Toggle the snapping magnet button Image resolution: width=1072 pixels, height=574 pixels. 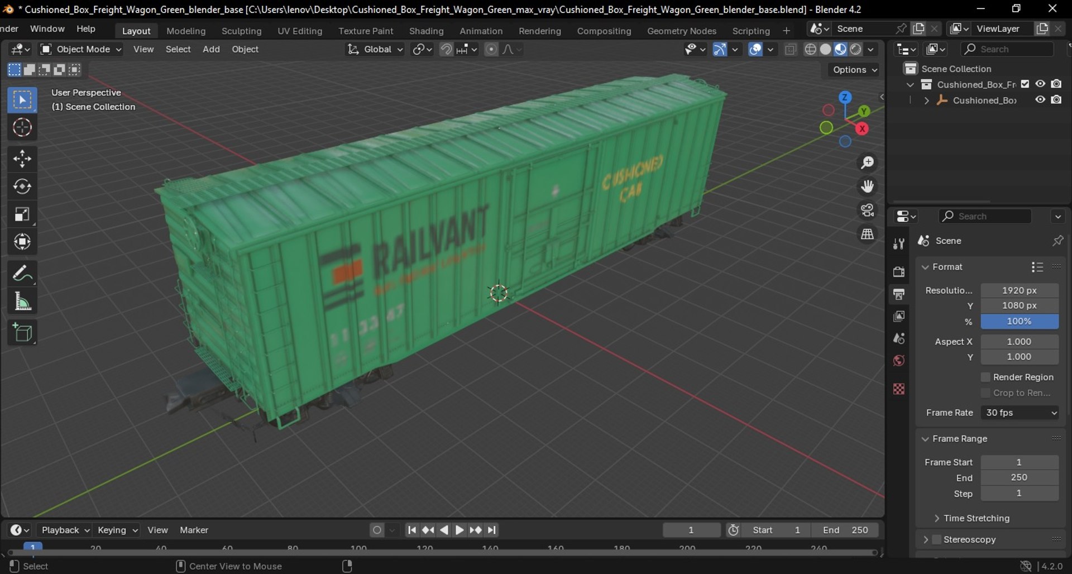[446, 49]
